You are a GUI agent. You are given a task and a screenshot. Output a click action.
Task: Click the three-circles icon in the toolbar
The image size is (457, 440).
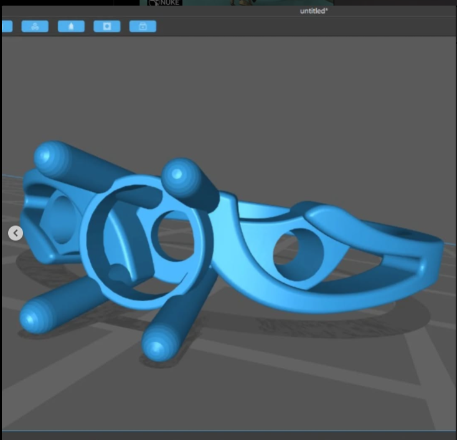click(35, 26)
